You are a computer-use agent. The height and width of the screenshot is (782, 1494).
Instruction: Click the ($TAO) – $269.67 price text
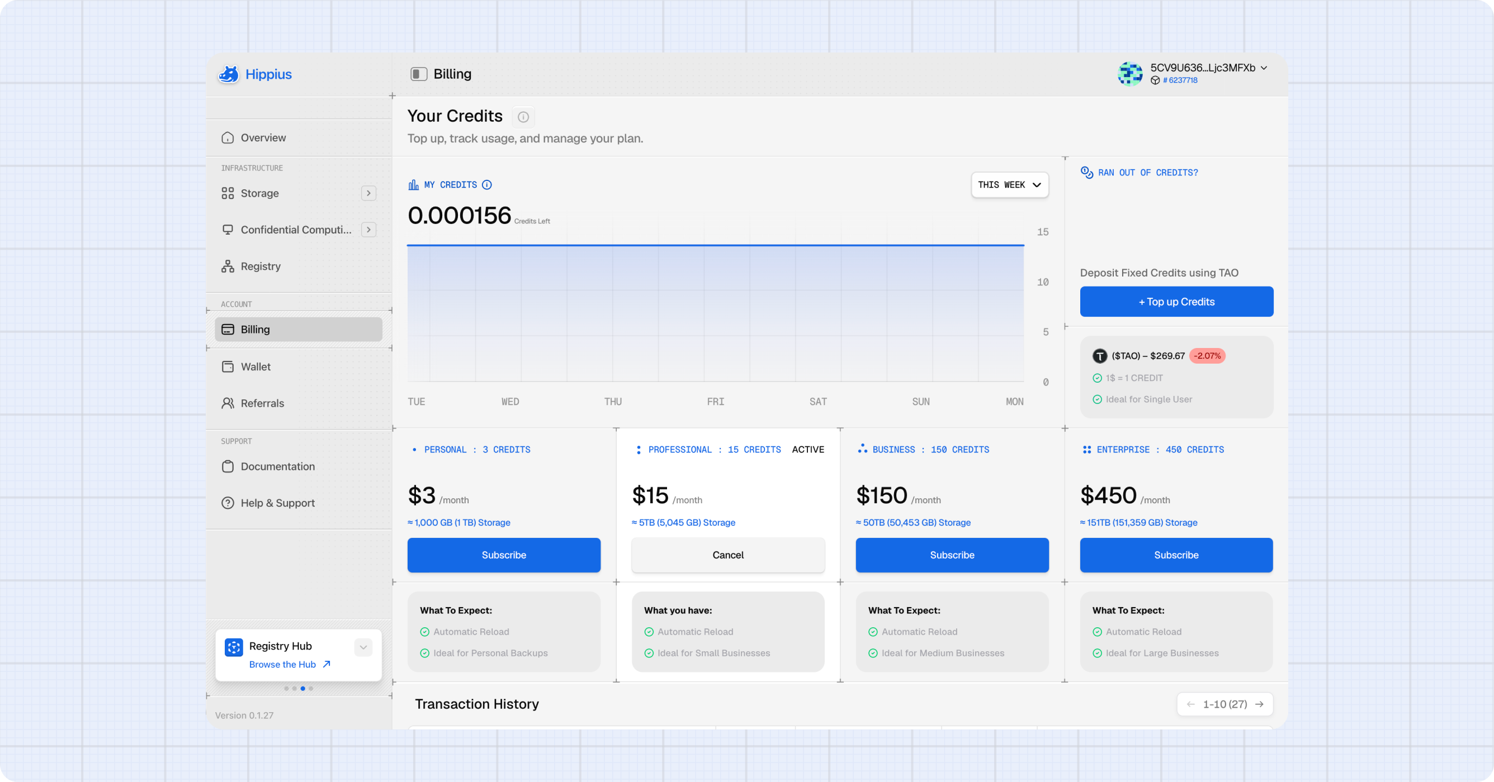pos(1148,356)
